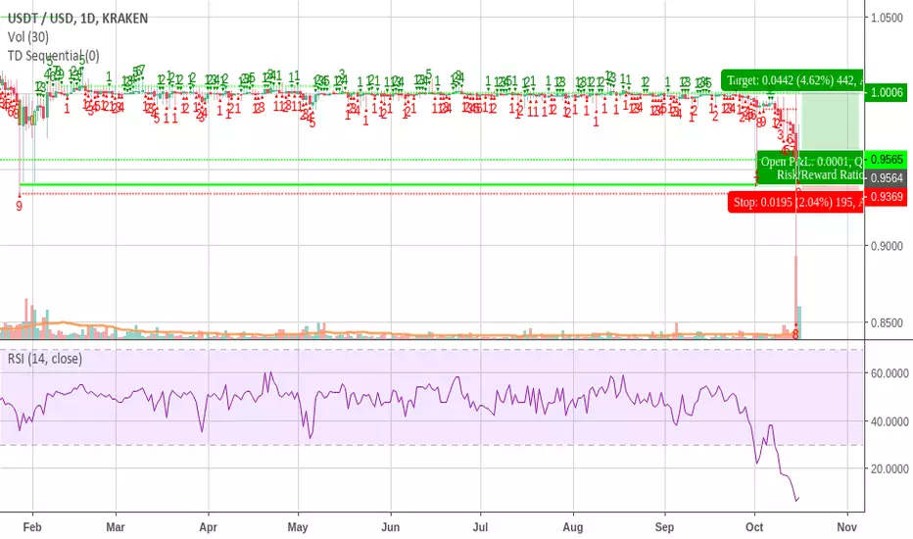Image resolution: width=913 pixels, height=539 pixels.
Task: Select the Open P&L Risk/Reward Ratio box
Action: coord(810,168)
